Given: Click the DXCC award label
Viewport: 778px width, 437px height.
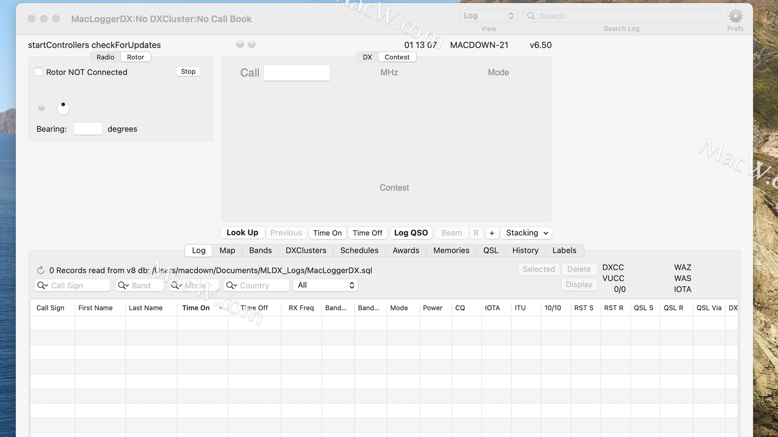Looking at the screenshot, I should pyautogui.click(x=613, y=267).
